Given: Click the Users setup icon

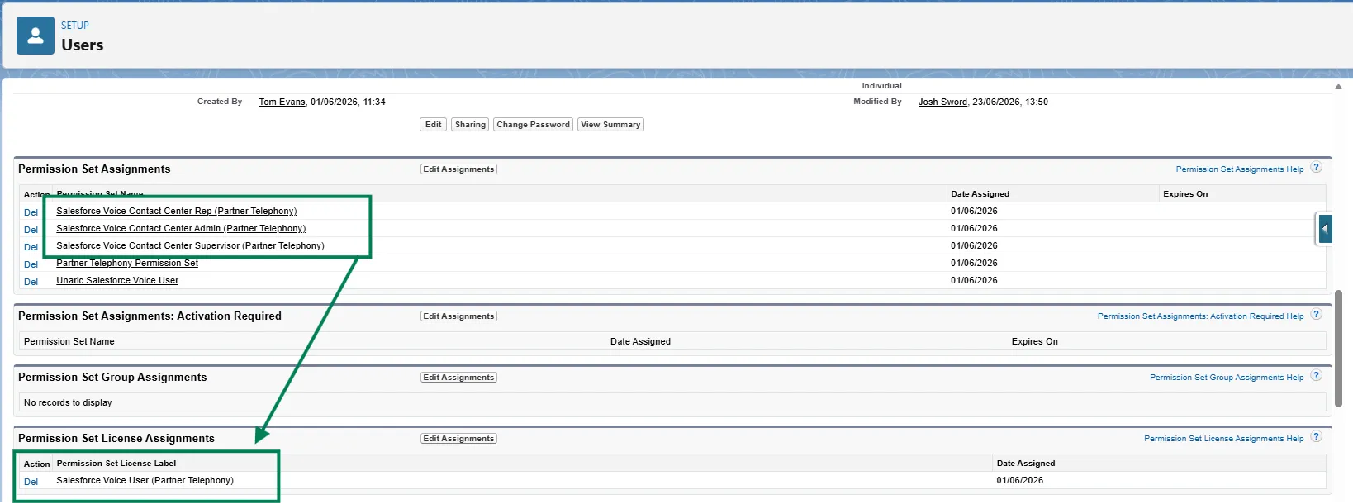Looking at the screenshot, I should coord(36,36).
